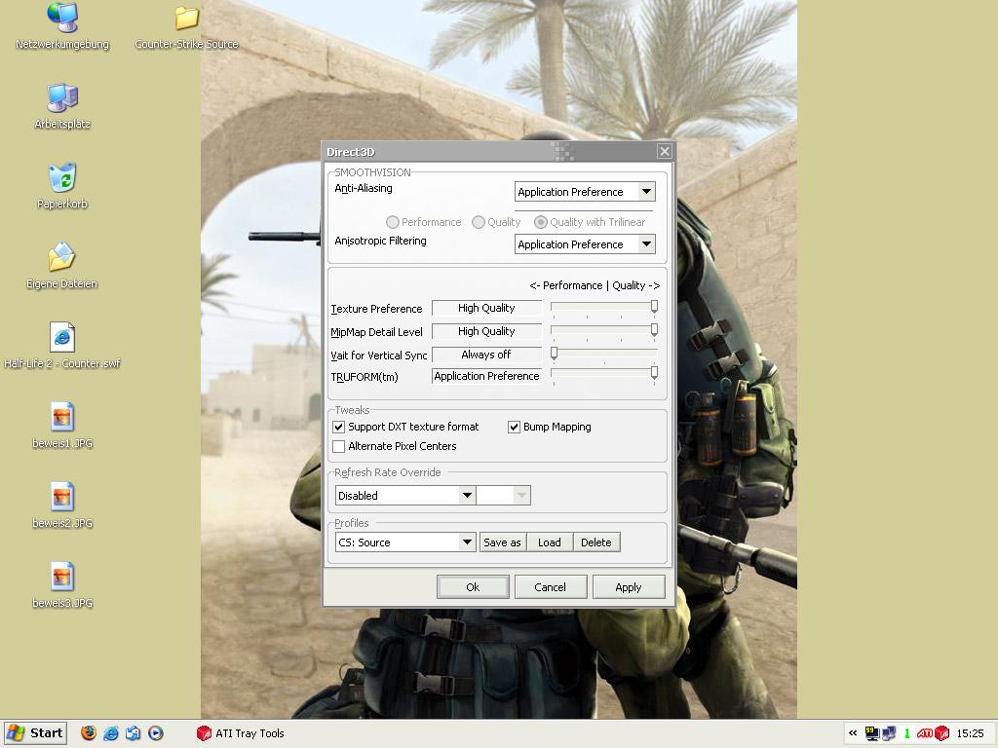Click the Apply button

629,587
